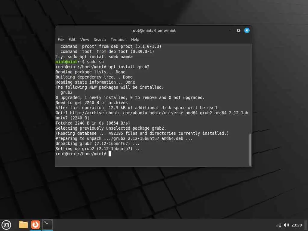This screenshot has width=308, height=231.
Task: Open the Edit menu in Terminal
Action: pyautogui.click(x=72, y=39)
